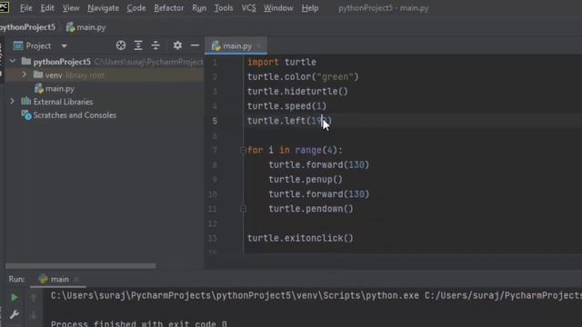Click the line 'import turtle'
Image resolution: width=582 pixels, height=327 pixels.
pyautogui.click(x=282, y=62)
